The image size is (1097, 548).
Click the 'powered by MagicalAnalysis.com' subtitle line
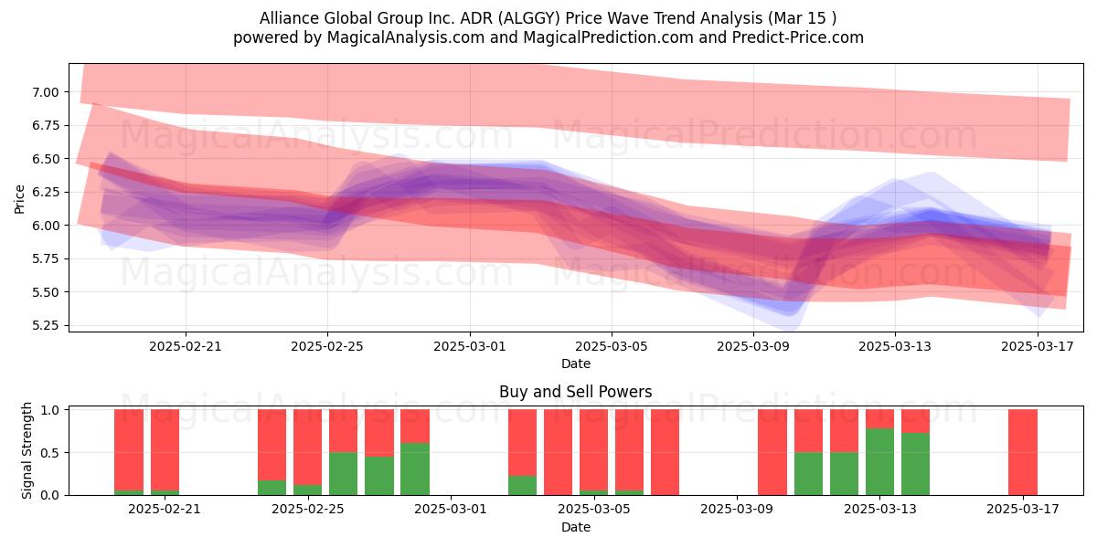[548, 37]
